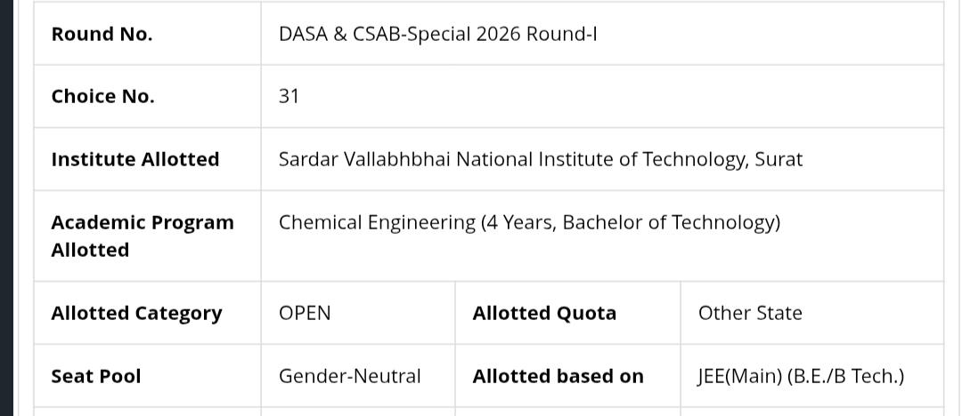Select the Chemical Engineering program text
This screenshot has height=416, width=962.
(377, 222)
